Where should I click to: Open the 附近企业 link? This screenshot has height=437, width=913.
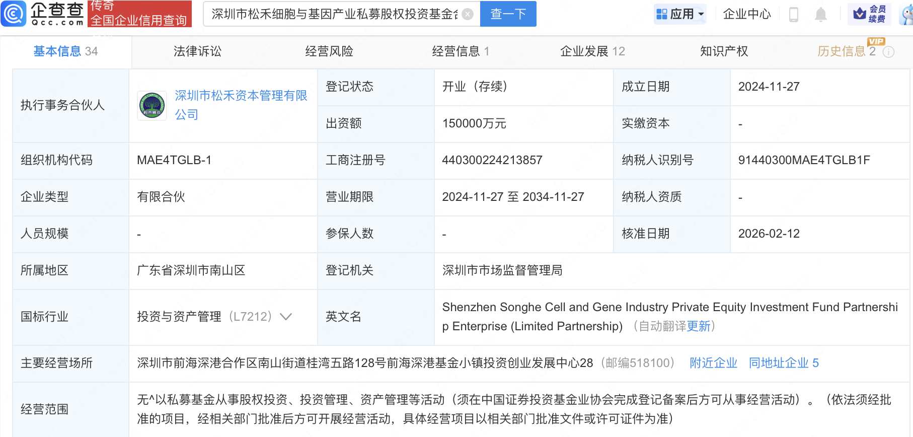tap(713, 363)
